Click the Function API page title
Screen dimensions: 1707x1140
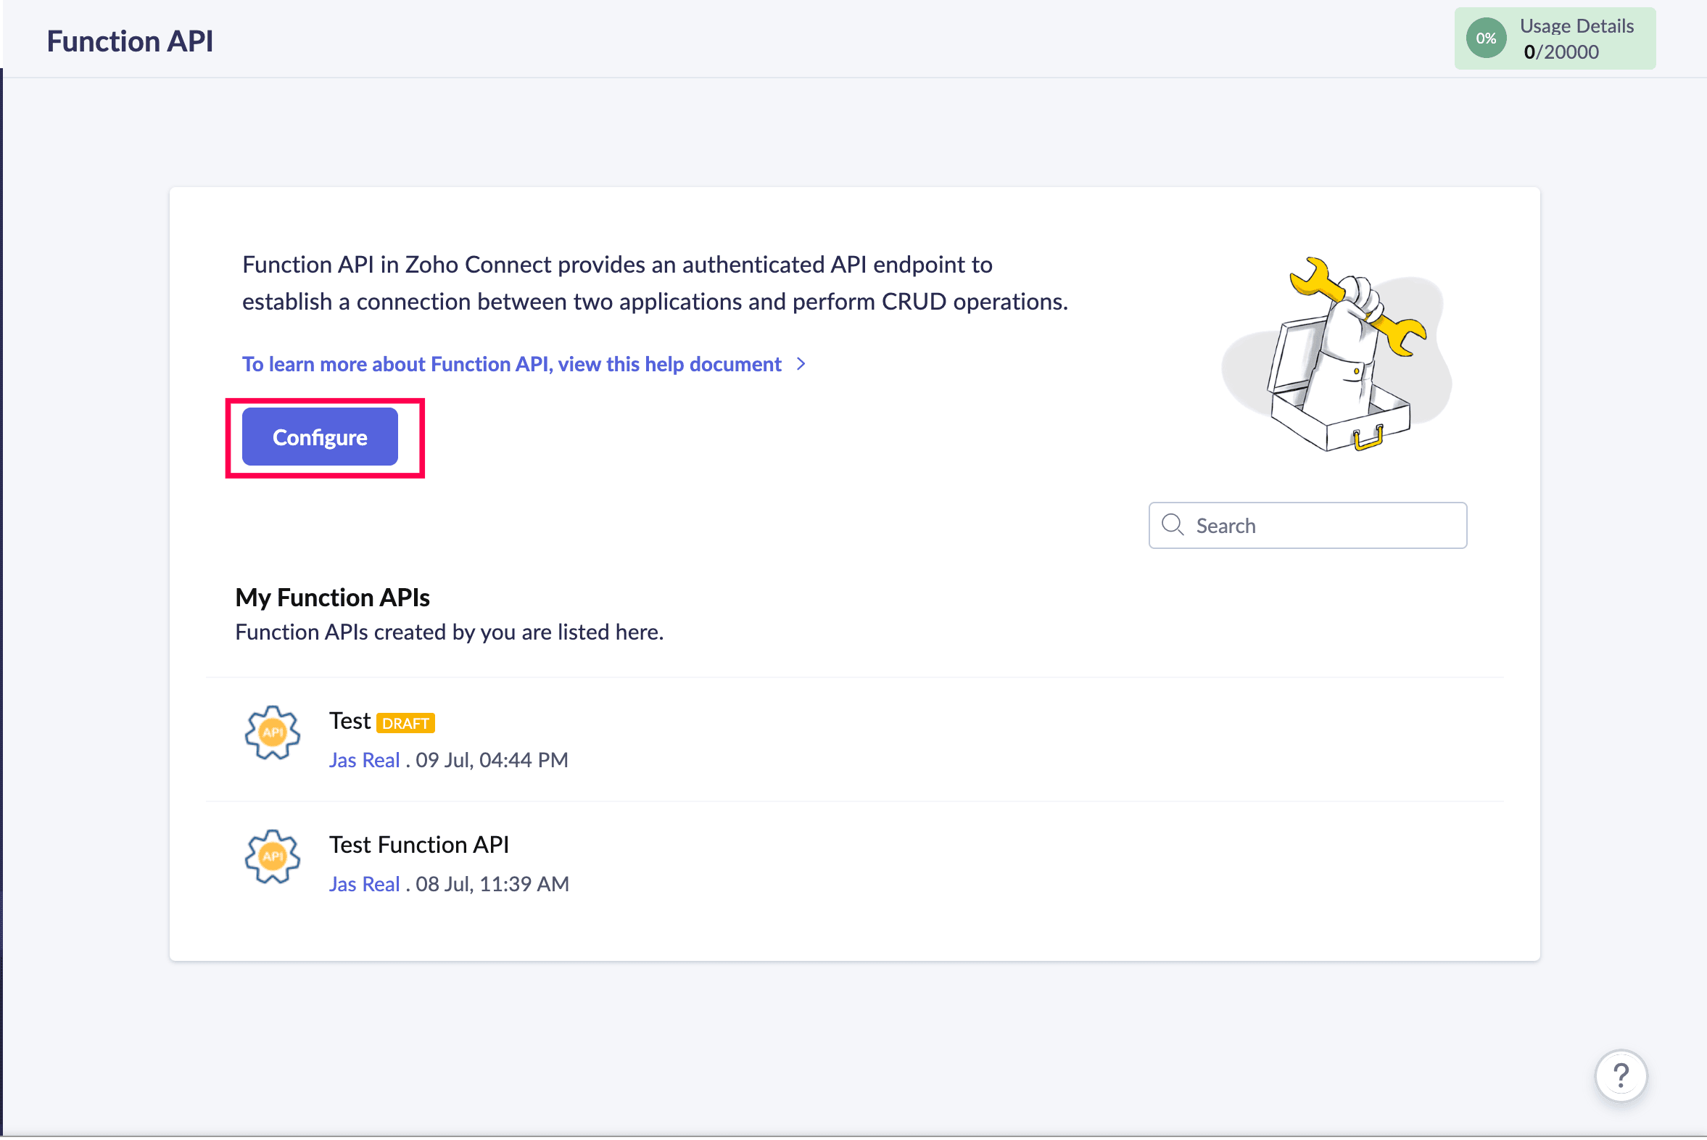(x=130, y=41)
